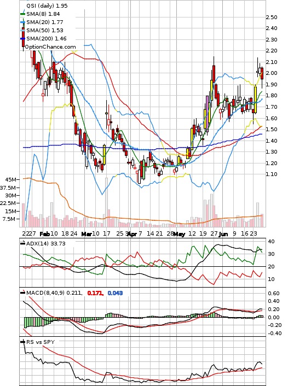Click the Feb month label on date axis
The image size is (288, 386).
click(x=45, y=234)
